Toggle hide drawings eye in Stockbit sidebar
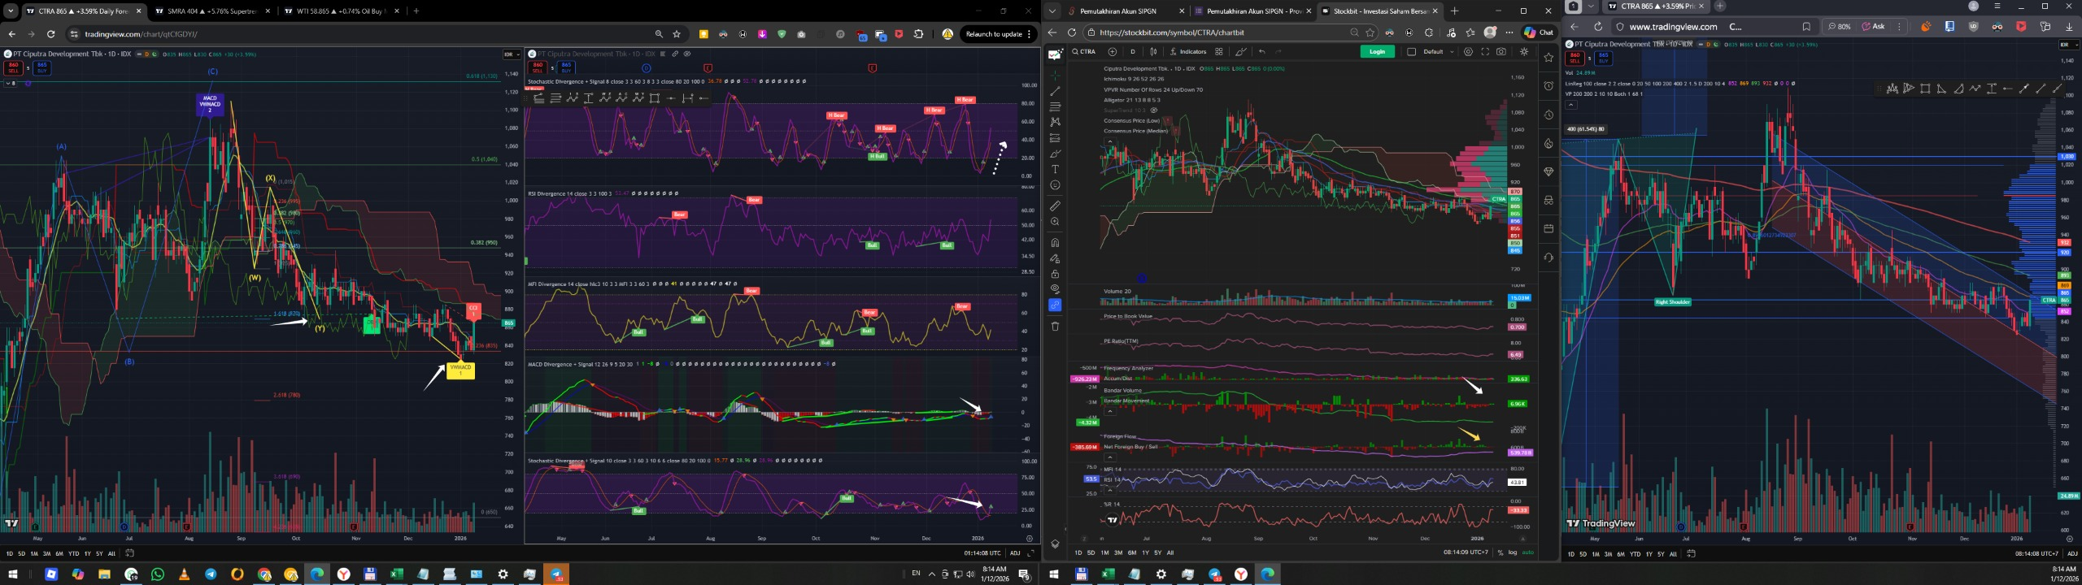The image size is (2082, 585). [x=1055, y=288]
